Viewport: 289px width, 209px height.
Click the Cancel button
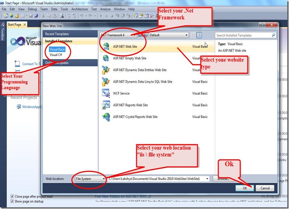(265, 188)
